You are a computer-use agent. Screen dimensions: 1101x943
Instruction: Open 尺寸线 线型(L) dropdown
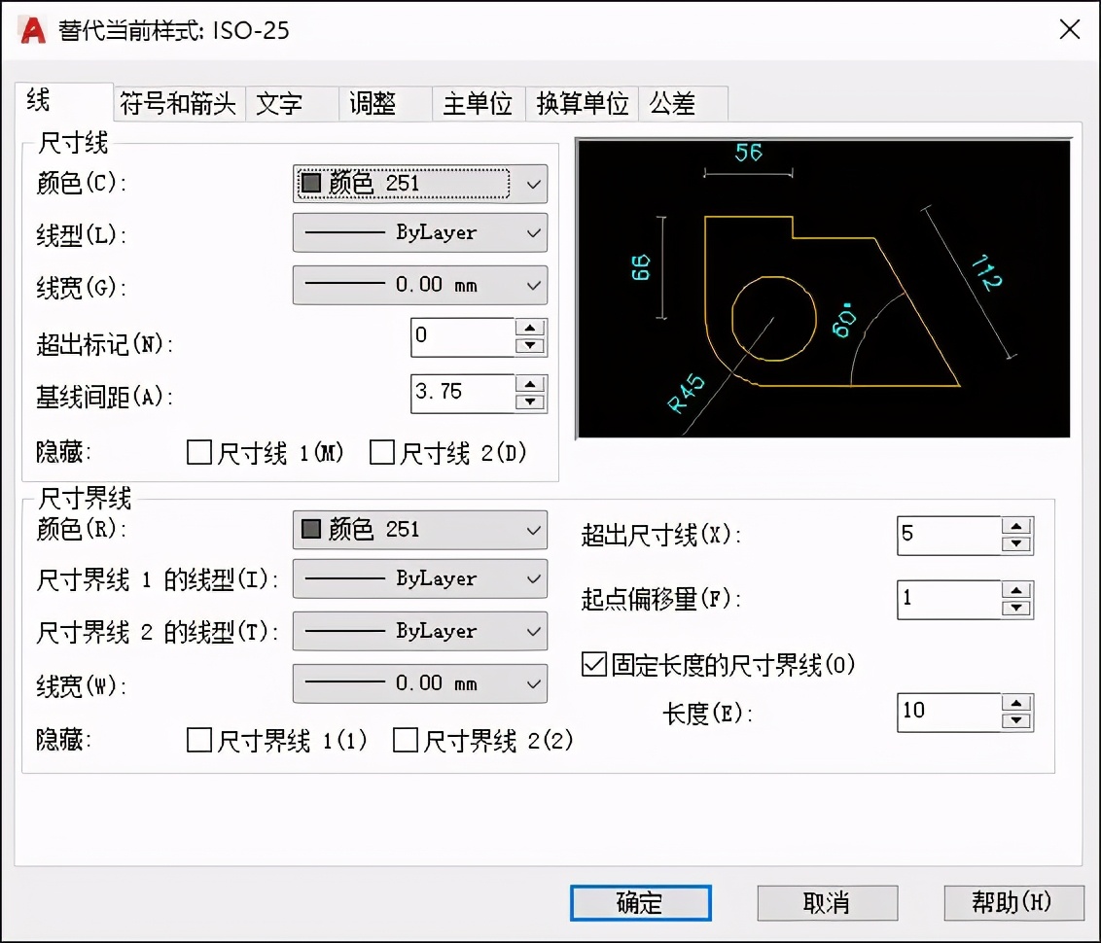[420, 233]
